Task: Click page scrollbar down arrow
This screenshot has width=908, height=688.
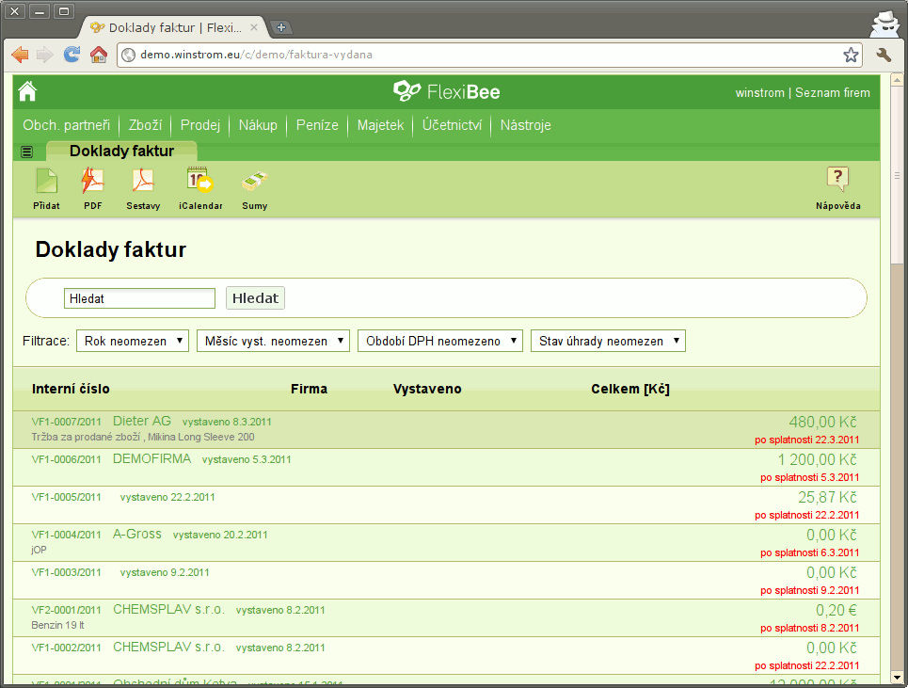Action: click(x=897, y=677)
